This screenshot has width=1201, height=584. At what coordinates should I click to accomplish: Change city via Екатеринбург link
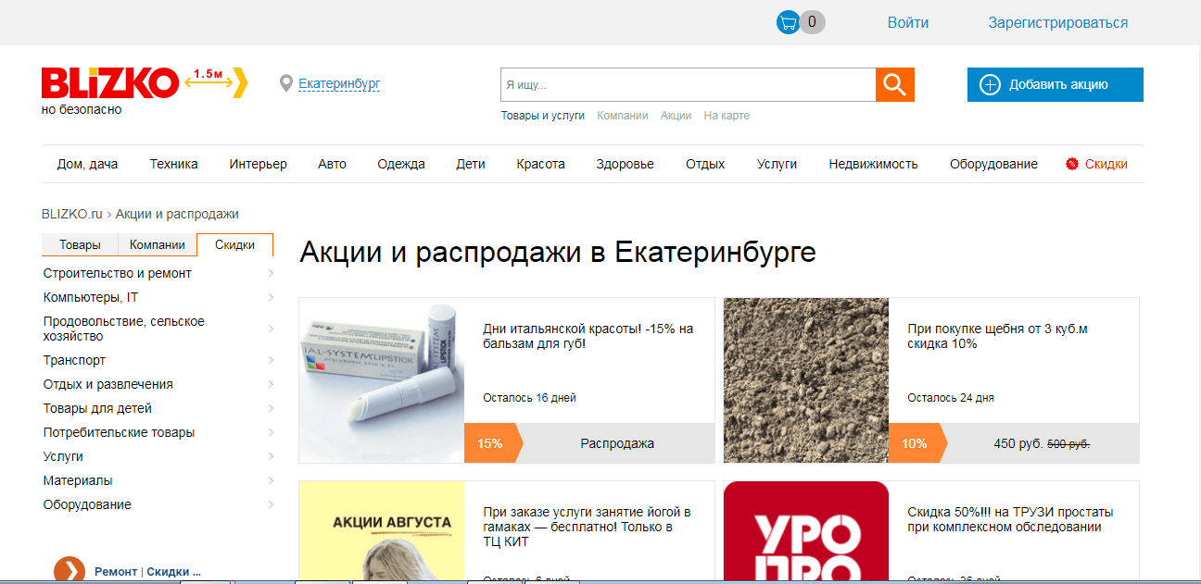339,84
